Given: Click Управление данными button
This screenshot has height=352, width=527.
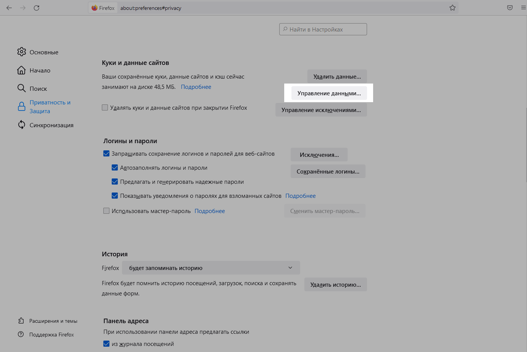Looking at the screenshot, I should pyautogui.click(x=329, y=93).
